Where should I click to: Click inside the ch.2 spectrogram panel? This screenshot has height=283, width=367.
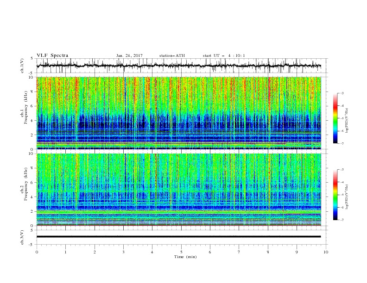point(178,190)
